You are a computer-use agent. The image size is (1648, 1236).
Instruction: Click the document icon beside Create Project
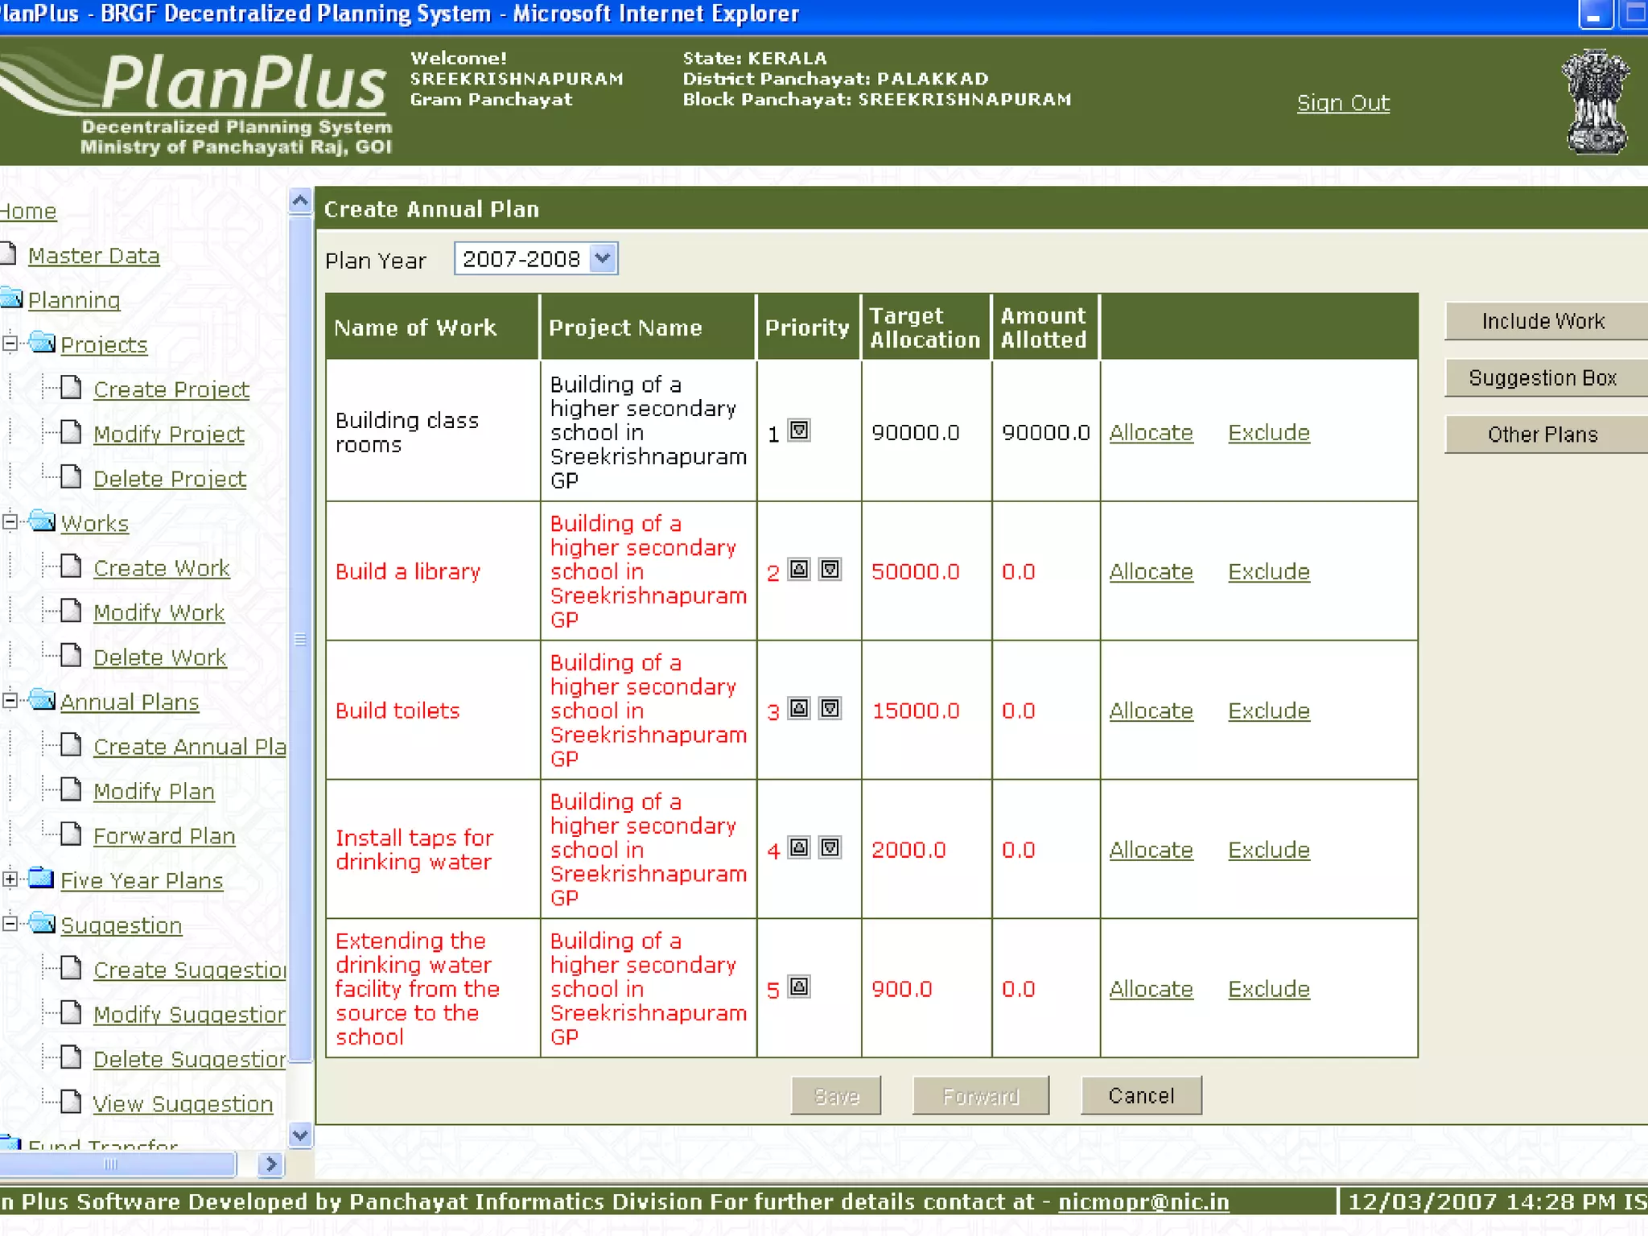pos(72,389)
